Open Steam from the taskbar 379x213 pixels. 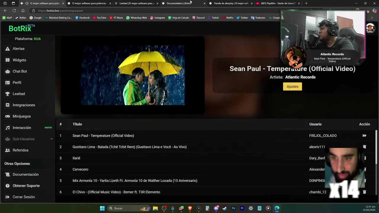(x=225, y=208)
